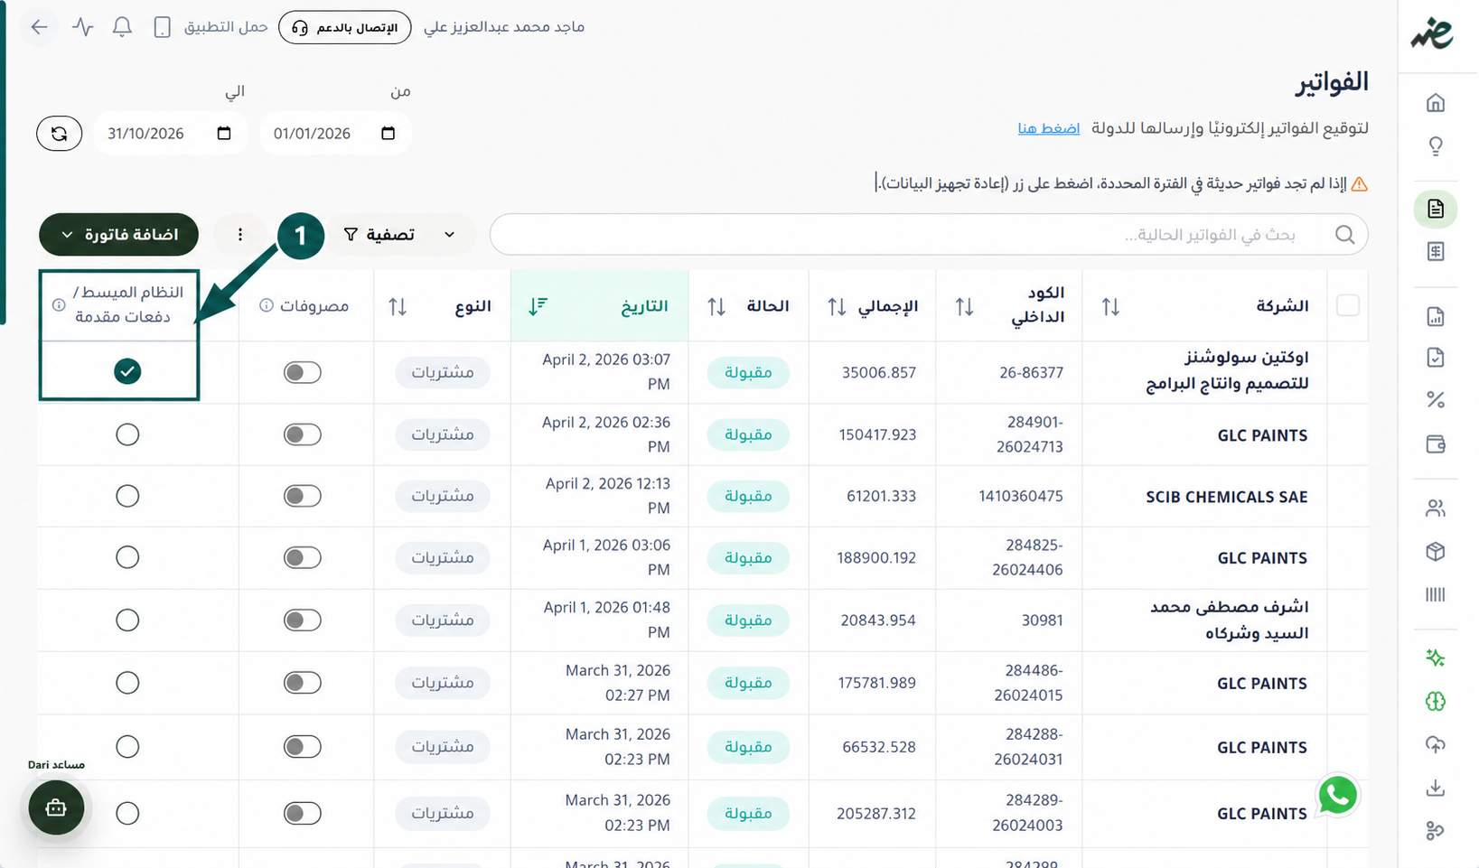Click company name اشرف مصطفى محمد السيد وشركاه
Screen dimensions: 1479x868
1229,620
